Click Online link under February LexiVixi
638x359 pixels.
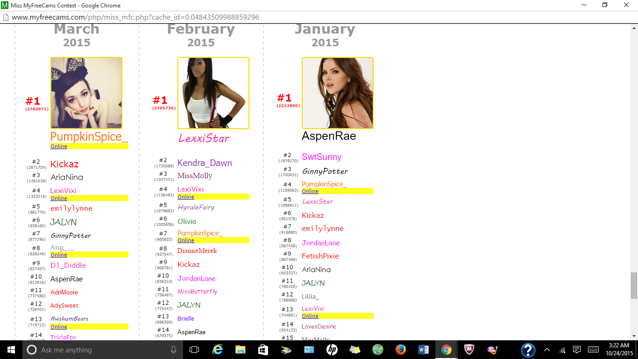pos(186,197)
